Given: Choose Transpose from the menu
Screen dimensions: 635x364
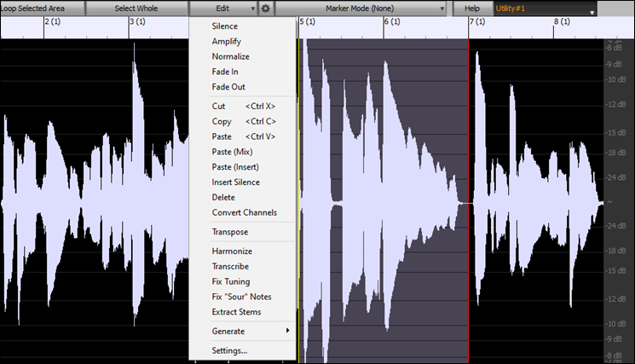Looking at the screenshot, I should coord(230,232).
